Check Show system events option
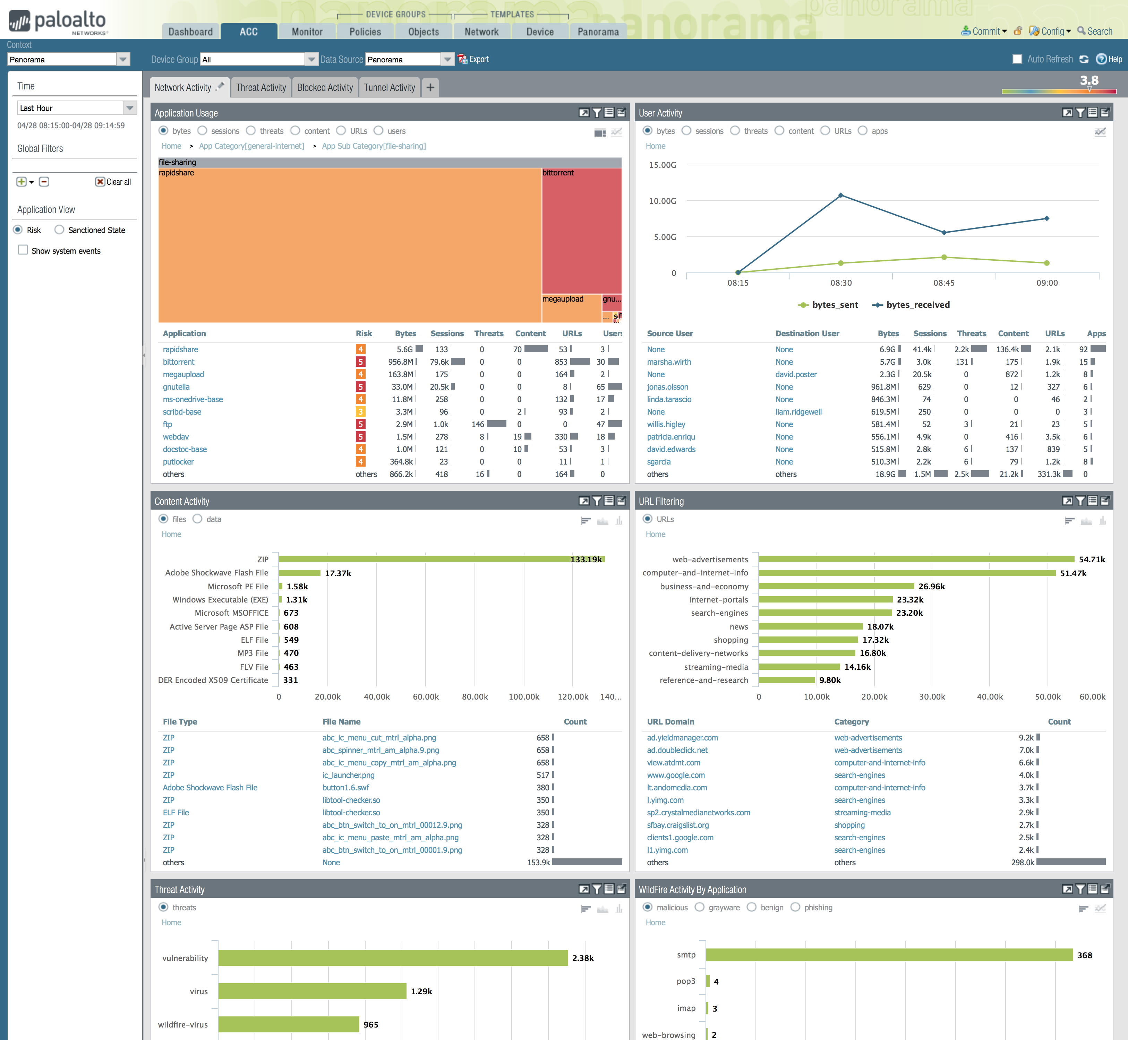 (x=23, y=250)
